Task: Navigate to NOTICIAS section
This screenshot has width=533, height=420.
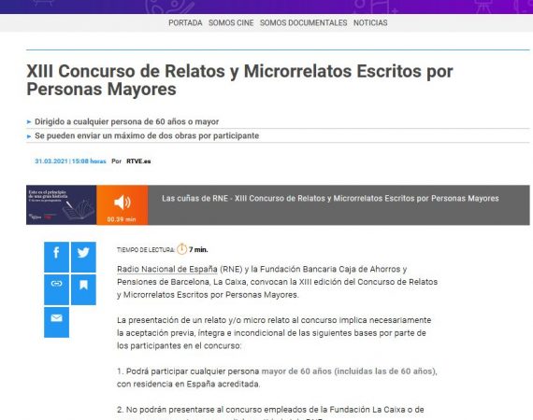Action: coord(370,22)
